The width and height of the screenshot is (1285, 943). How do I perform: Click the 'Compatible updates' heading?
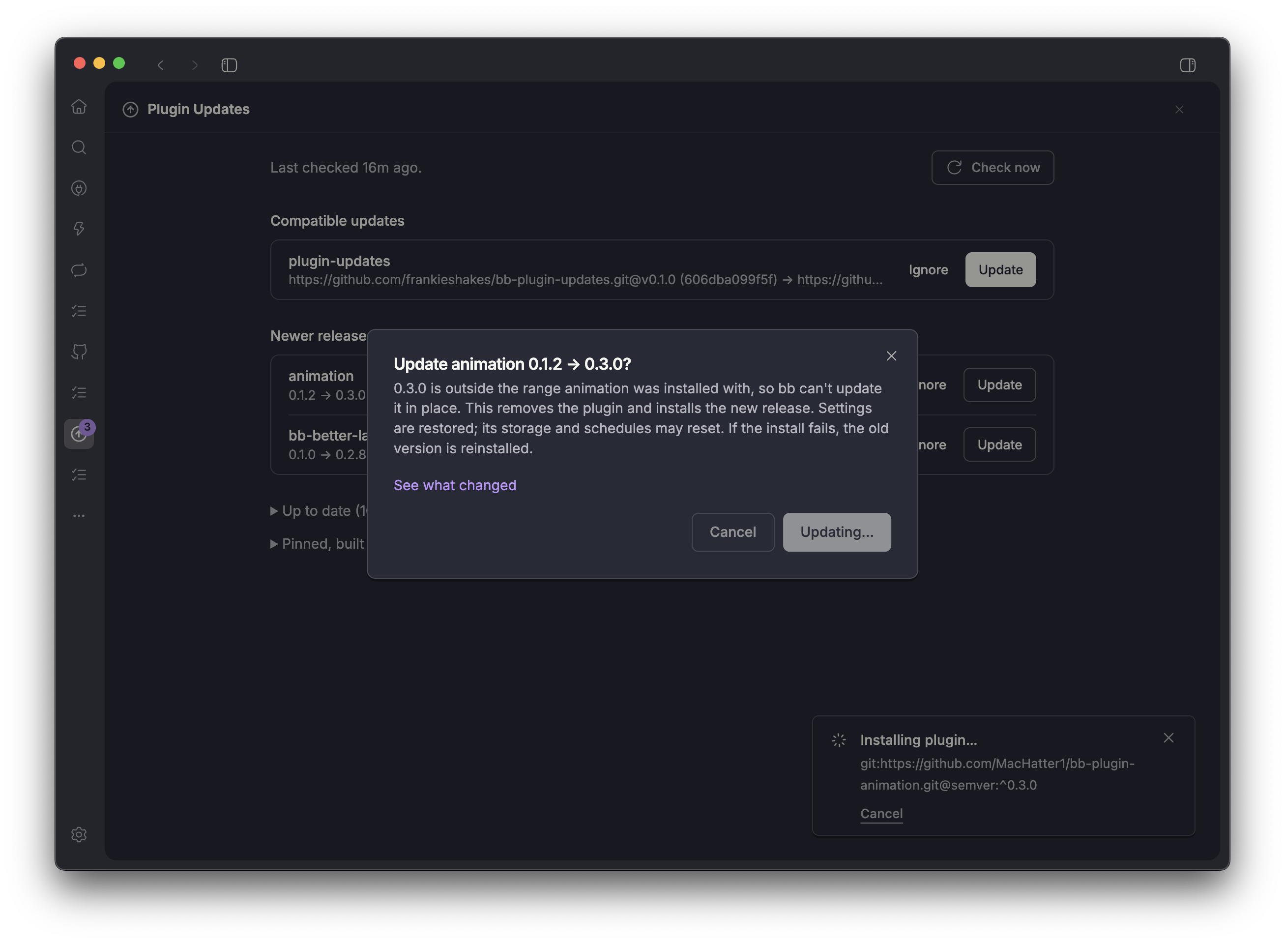click(x=337, y=221)
